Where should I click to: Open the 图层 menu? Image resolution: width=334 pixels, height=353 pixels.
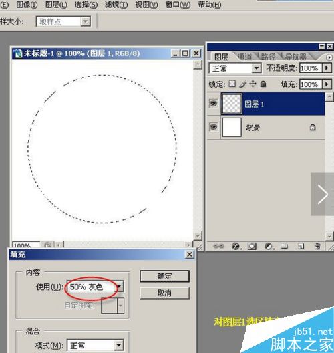tap(56, 5)
